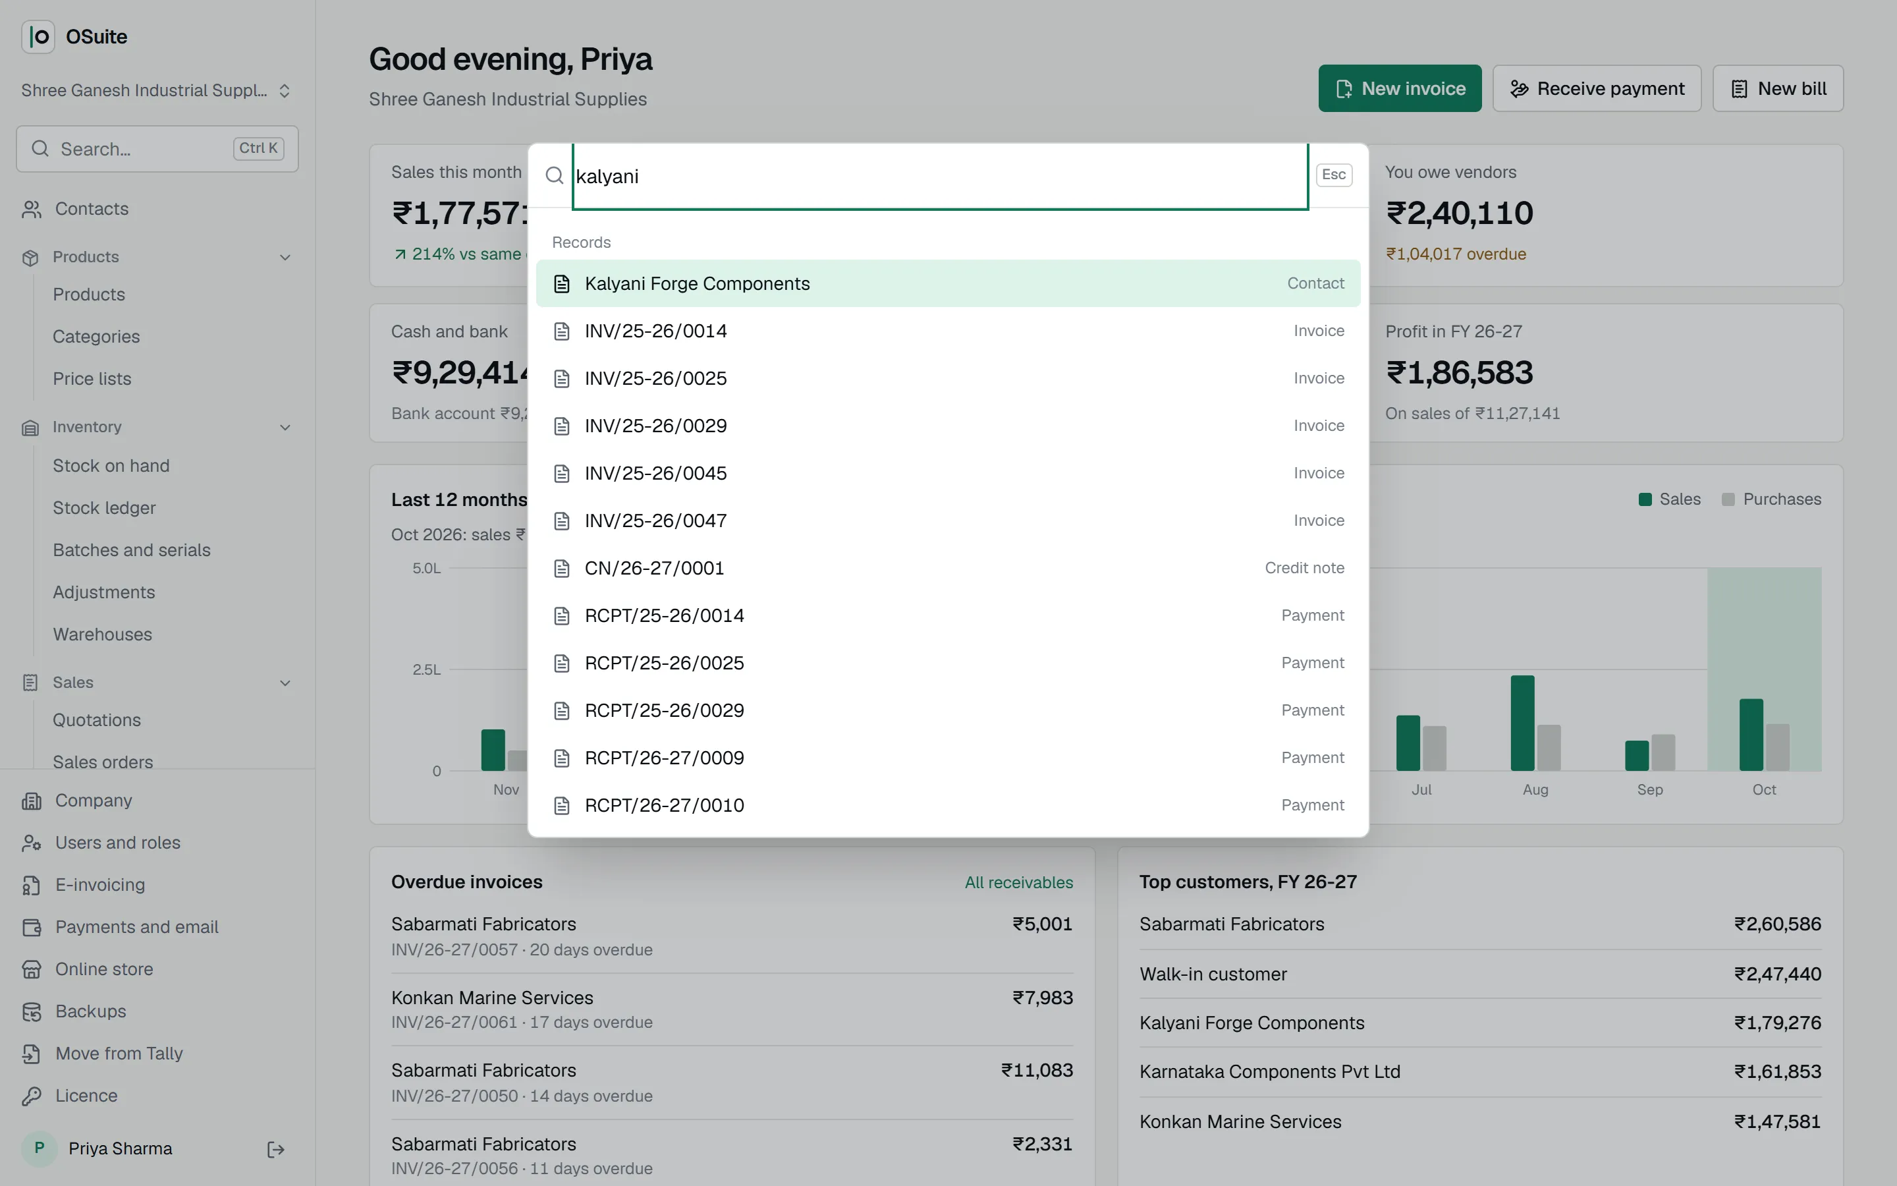This screenshot has width=1897, height=1186.
Task: Click the green Sales legend swatch
Action: [1645, 499]
